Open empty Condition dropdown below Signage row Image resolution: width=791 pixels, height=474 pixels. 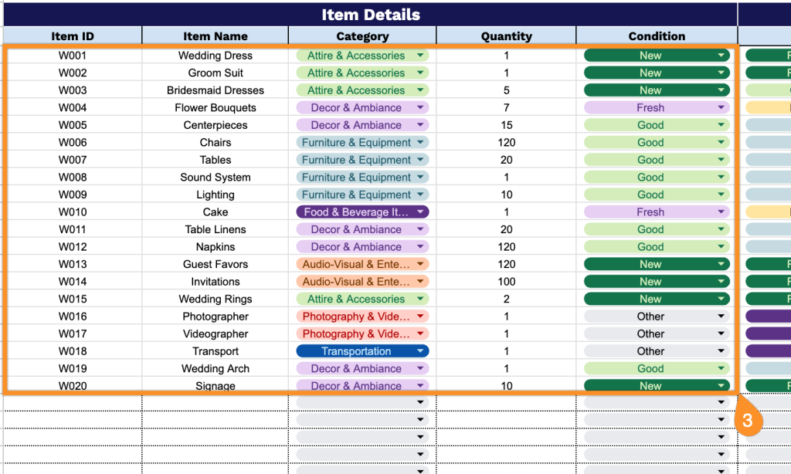[x=721, y=403]
